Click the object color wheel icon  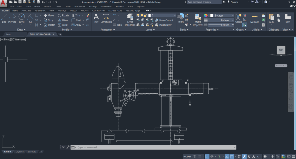[206, 15]
